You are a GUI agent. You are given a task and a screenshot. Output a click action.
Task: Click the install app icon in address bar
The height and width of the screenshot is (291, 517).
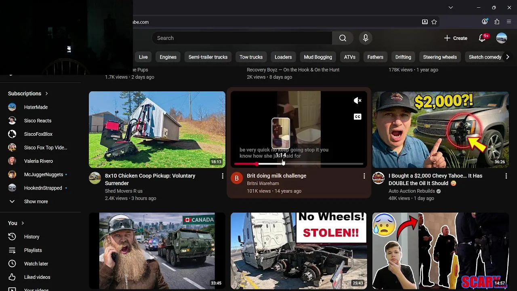coord(425,22)
